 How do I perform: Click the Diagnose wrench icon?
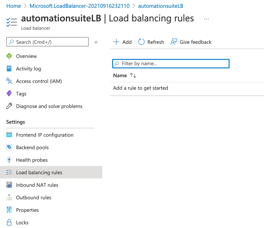point(9,106)
